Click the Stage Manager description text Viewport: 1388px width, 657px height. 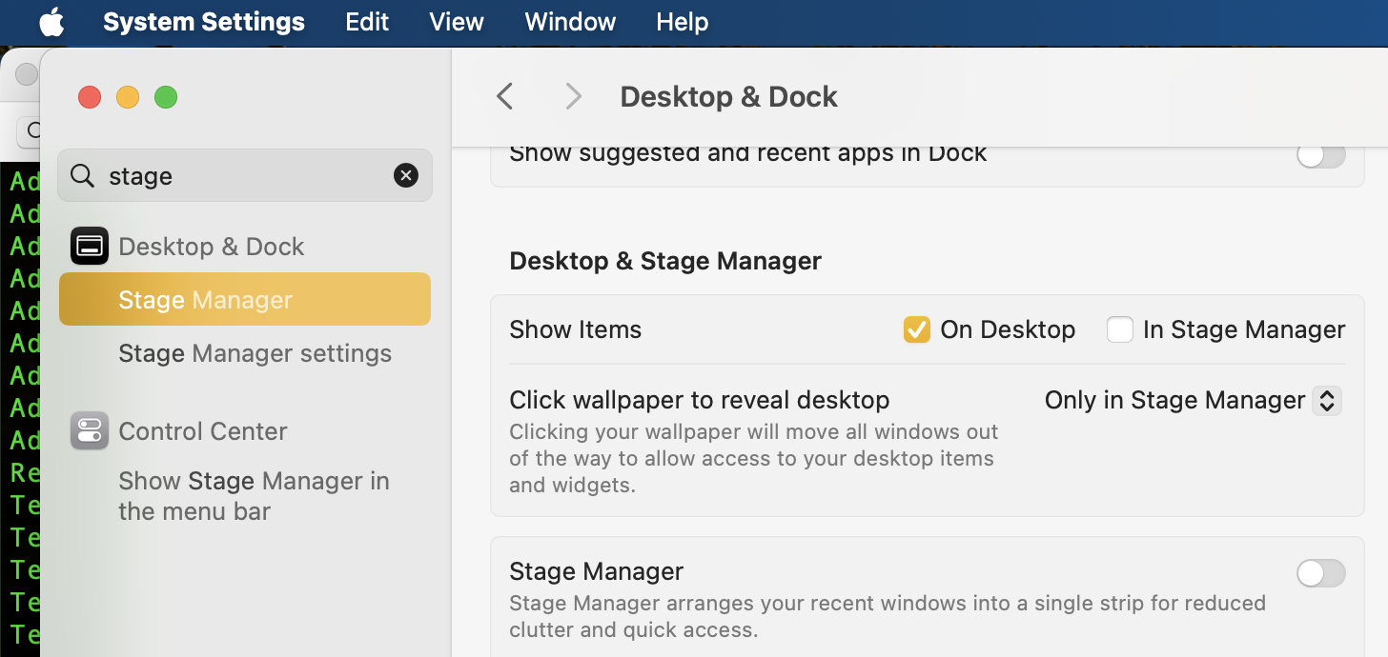tap(888, 616)
